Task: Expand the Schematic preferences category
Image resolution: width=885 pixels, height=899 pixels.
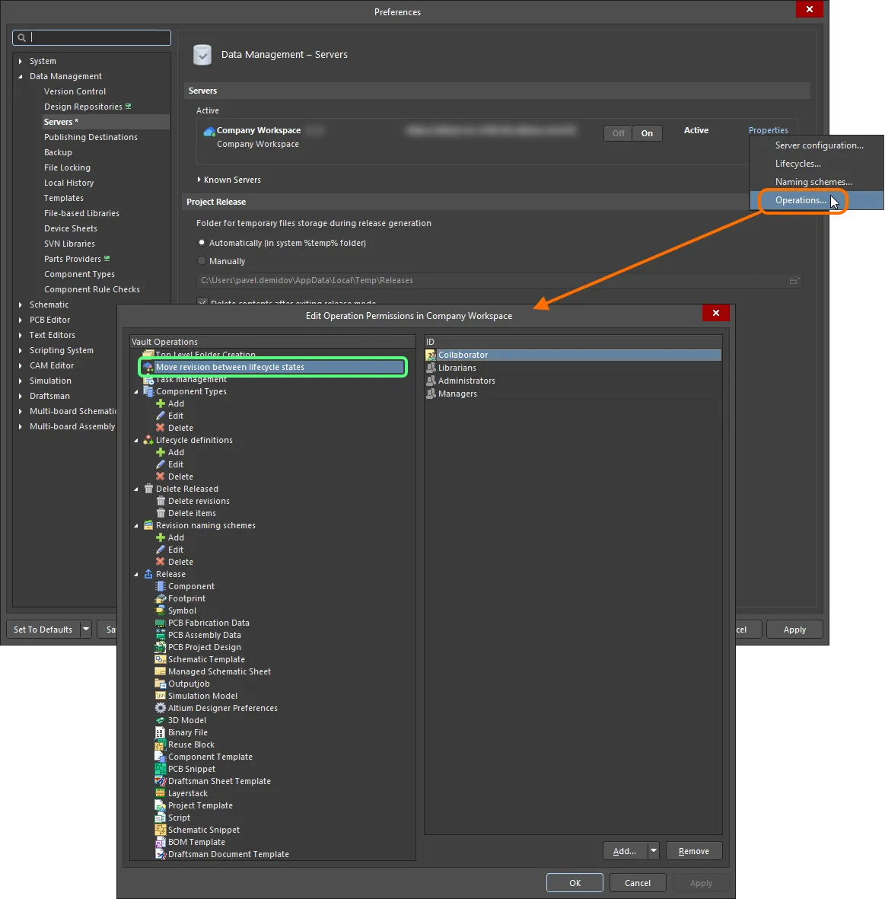Action: pyautogui.click(x=21, y=305)
